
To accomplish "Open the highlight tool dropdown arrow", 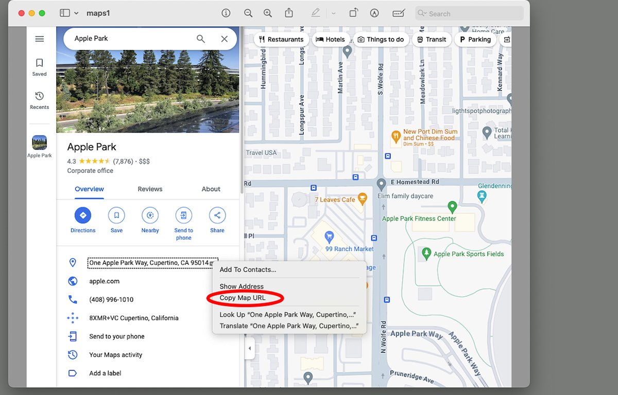I will pos(334,13).
